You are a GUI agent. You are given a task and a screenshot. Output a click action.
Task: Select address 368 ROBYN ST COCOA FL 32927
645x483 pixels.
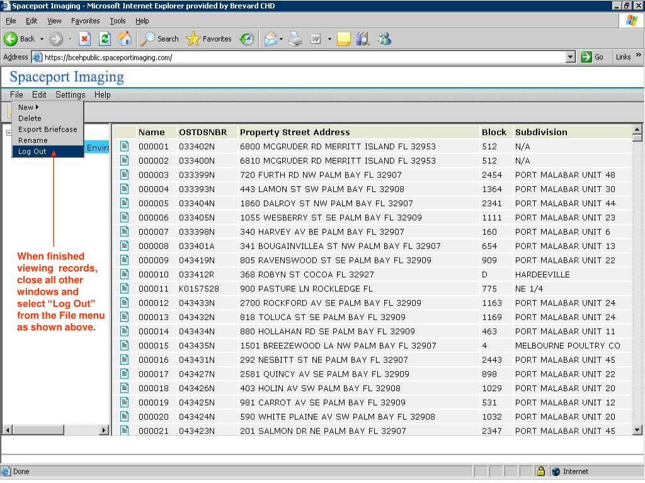click(307, 274)
